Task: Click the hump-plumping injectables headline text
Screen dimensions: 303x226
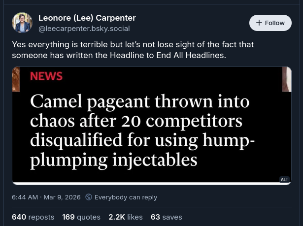Action: [113, 159]
